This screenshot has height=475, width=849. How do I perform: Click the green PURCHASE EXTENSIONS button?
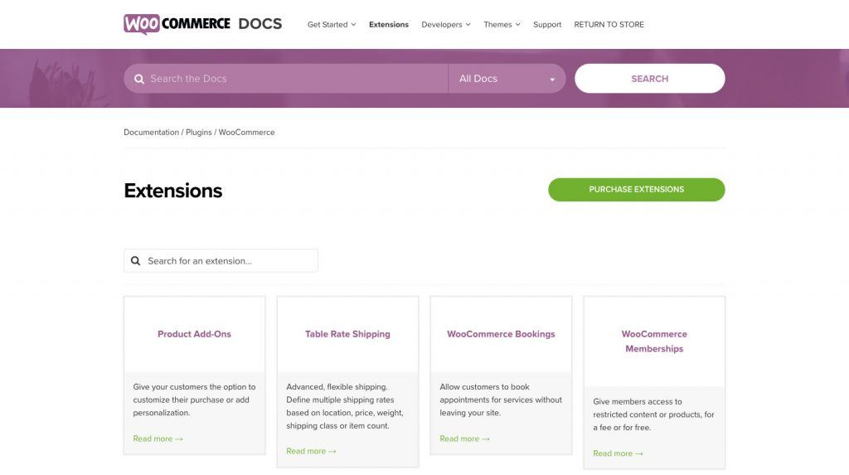636,190
